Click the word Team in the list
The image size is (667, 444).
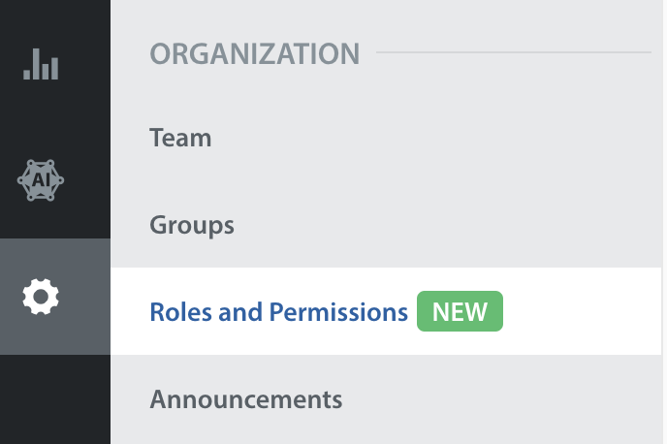[180, 138]
